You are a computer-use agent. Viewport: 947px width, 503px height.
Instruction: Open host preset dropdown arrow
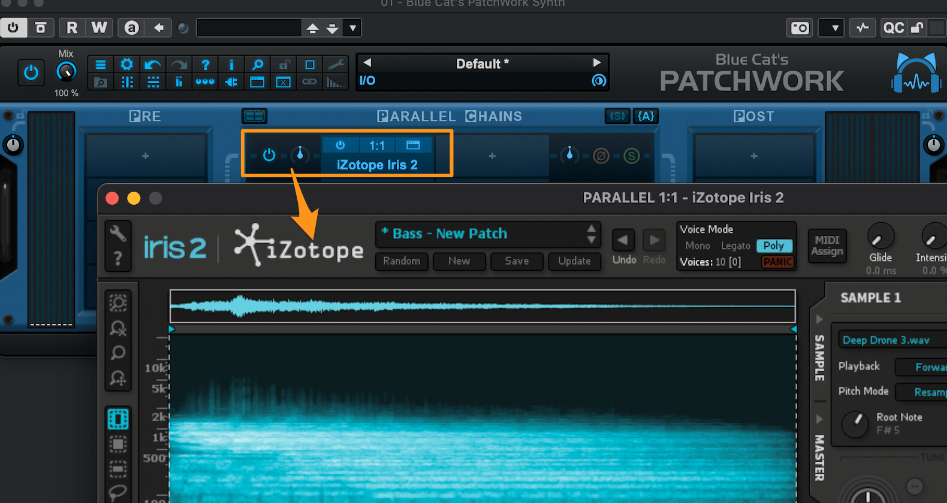353,28
